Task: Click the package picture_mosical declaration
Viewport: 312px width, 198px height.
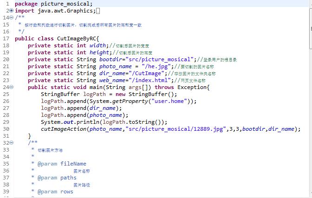Action: tap(53, 4)
